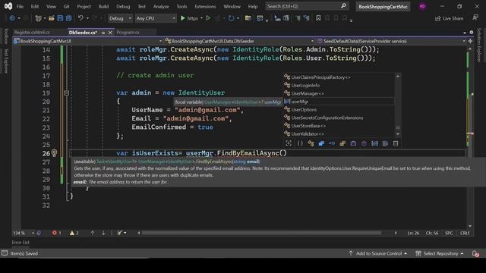
Task: Click the search magnifier icon in title bar
Action: pyautogui.click(x=343, y=6)
